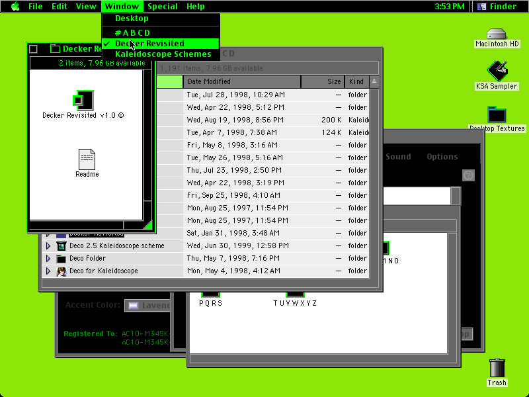This screenshot has height=397, width=529.
Task: Click date Tue, Jul 28, 1998, 10:29 AM
Action: [x=236, y=95]
